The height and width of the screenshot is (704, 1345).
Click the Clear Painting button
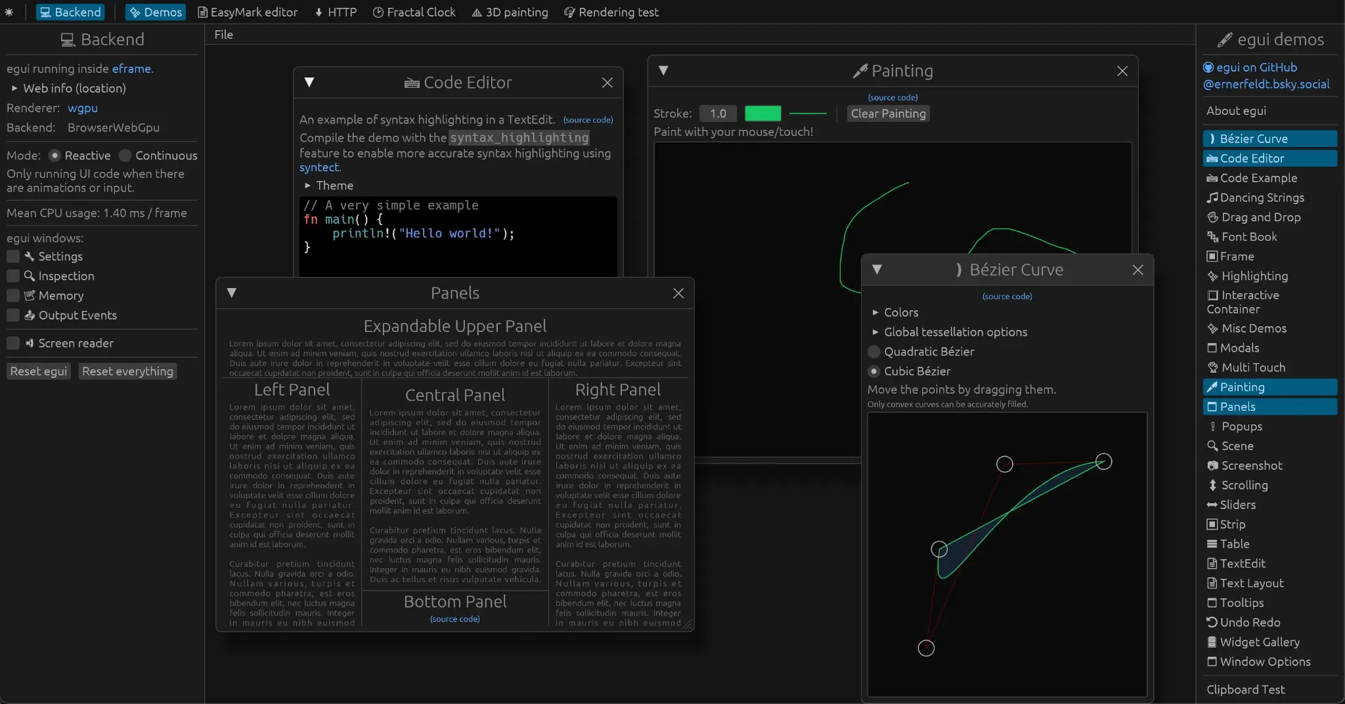(888, 114)
